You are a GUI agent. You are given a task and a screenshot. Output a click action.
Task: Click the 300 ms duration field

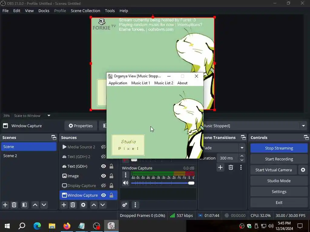click(x=228, y=158)
